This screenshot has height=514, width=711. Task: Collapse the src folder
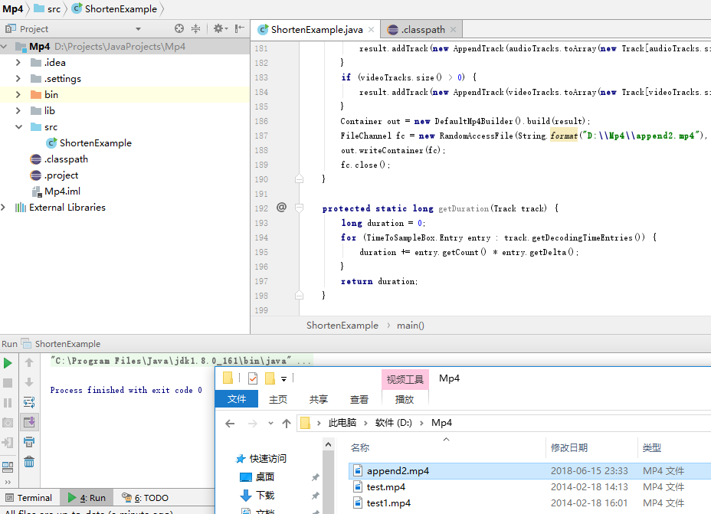[18, 127]
